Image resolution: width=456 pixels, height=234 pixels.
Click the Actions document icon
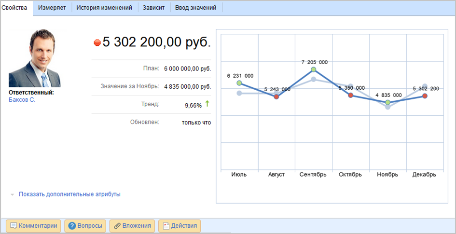pos(166,226)
